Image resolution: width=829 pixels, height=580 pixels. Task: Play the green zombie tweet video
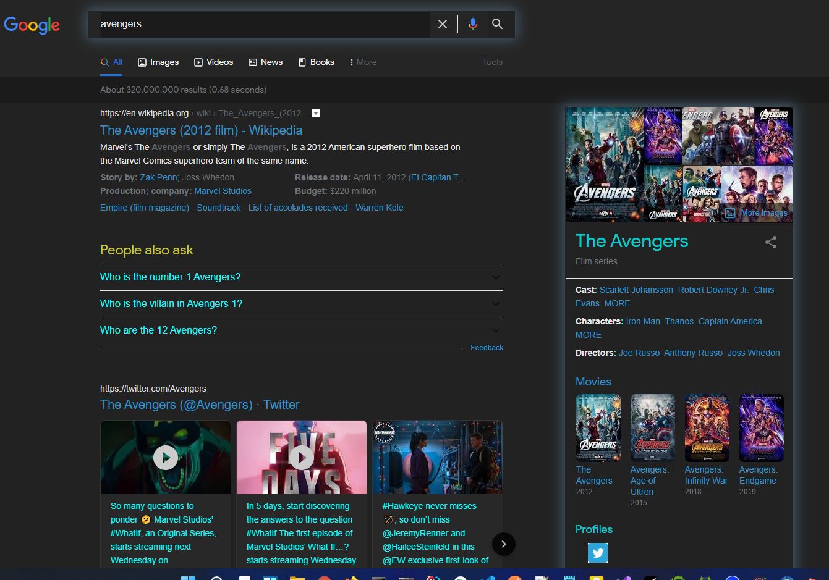pyautogui.click(x=166, y=458)
